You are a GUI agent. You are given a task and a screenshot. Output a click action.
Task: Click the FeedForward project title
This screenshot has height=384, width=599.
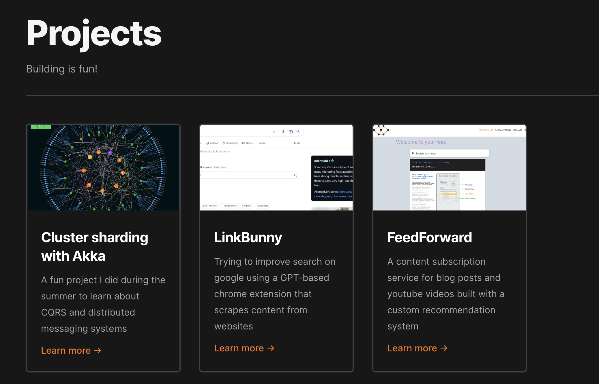point(429,237)
